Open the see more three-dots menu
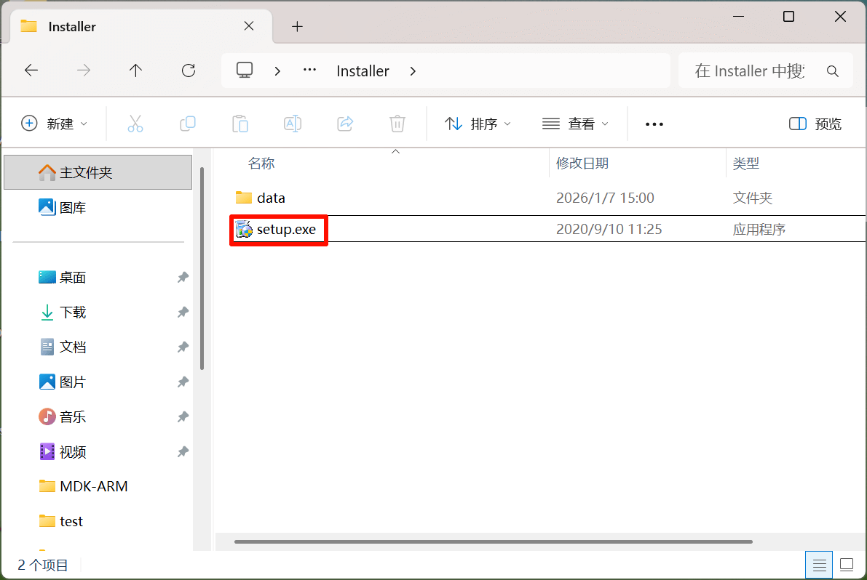 coord(654,124)
